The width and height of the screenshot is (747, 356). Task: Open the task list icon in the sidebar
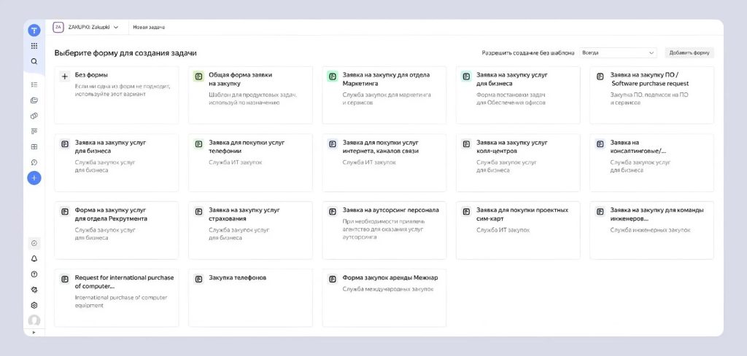pos(34,84)
